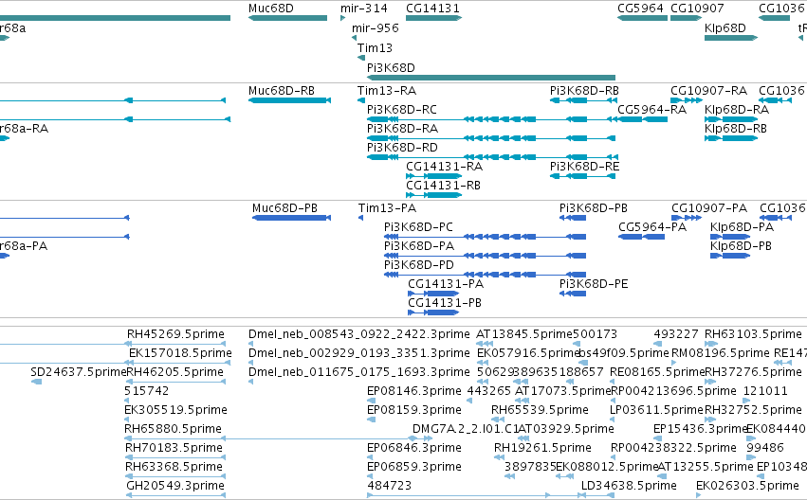The image size is (807, 500).
Task: Click the 'EP08159.3prime' EST label
Action: coord(414,410)
